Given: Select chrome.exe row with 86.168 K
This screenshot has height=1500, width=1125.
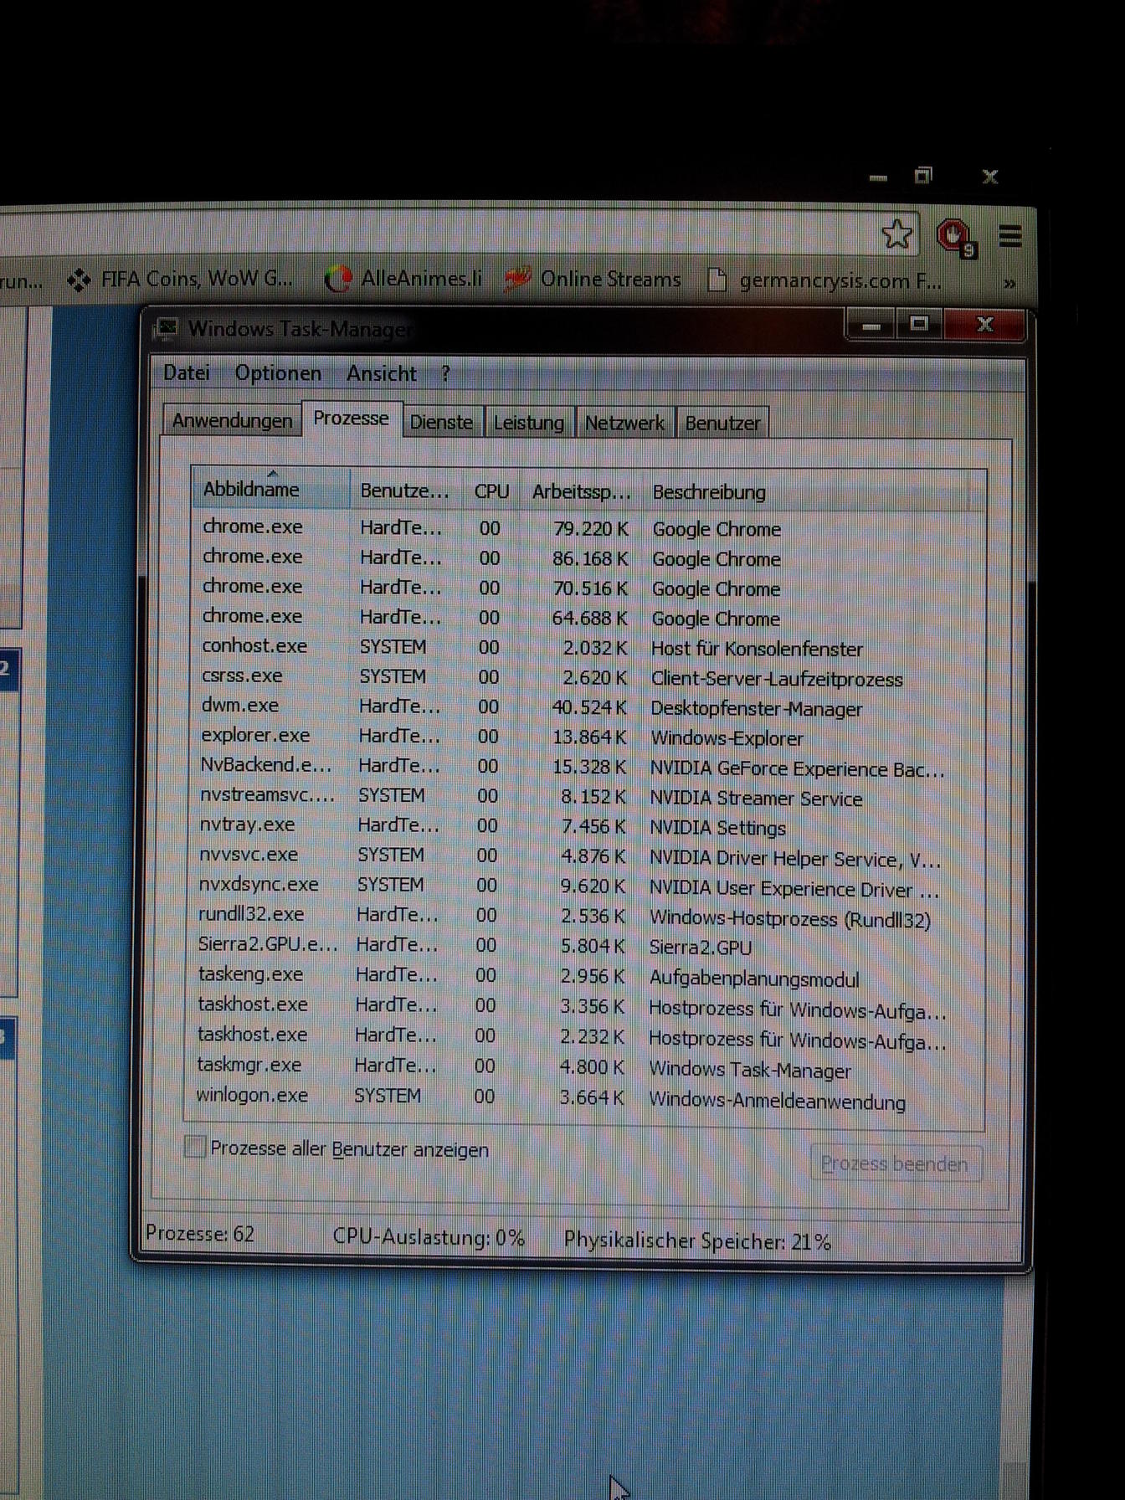Looking at the screenshot, I should pyautogui.click(x=586, y=558).
